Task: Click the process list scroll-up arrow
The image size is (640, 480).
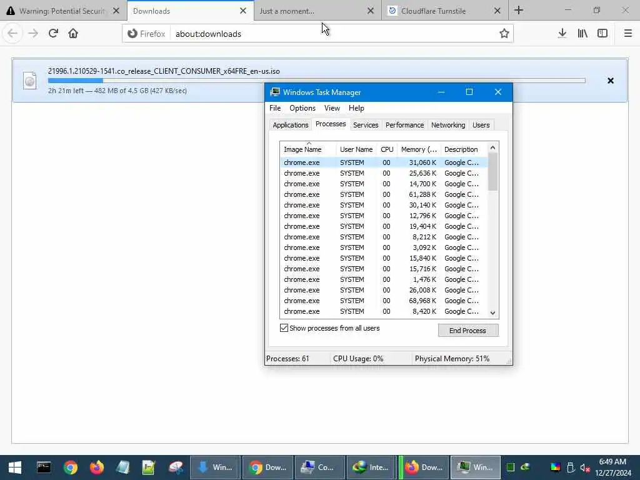Action: click(x=492, y=147)
